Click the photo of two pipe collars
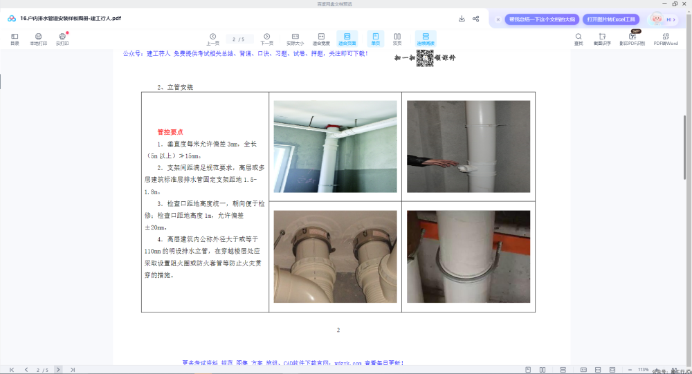Image resolution: width=692 pixels, height=374 pixels. (x=336, y=256)
